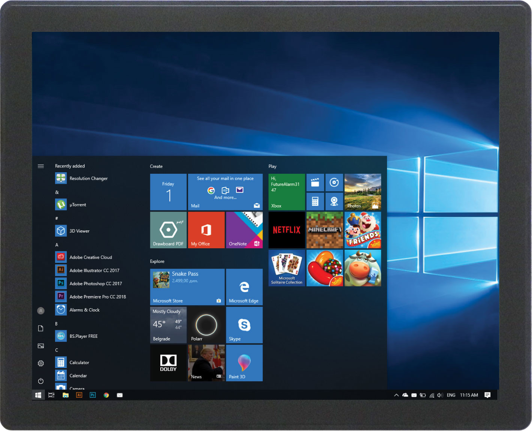Open Alarms & Clock app
This screenshot has width=532, height=431.
point(78,310)
